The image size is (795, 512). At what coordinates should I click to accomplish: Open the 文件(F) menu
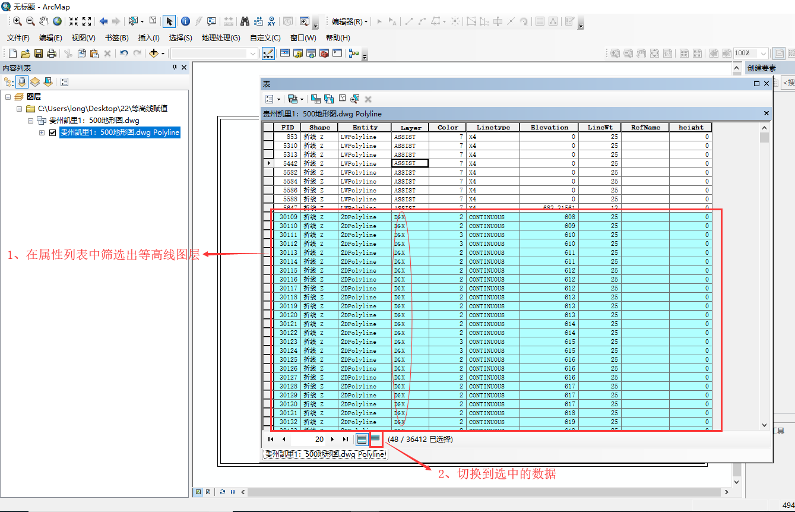[x=18, y=38]
